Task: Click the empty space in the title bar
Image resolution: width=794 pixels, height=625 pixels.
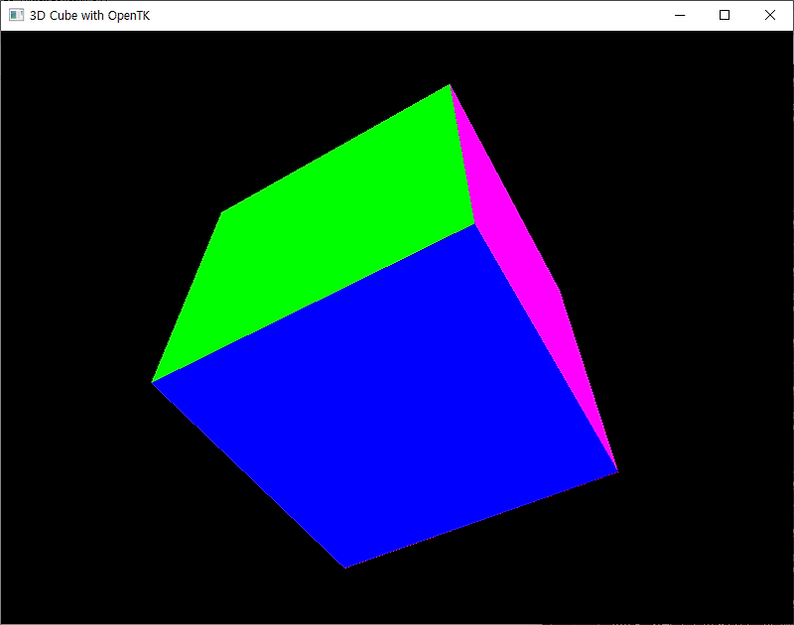Action: click(397, 15)
